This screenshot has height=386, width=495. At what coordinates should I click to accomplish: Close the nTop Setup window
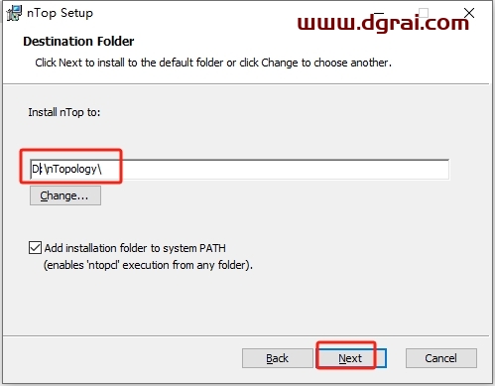tap(469, 13)
